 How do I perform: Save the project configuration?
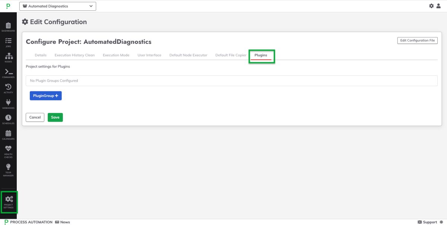pyautogui.click(x=55, y=117)
